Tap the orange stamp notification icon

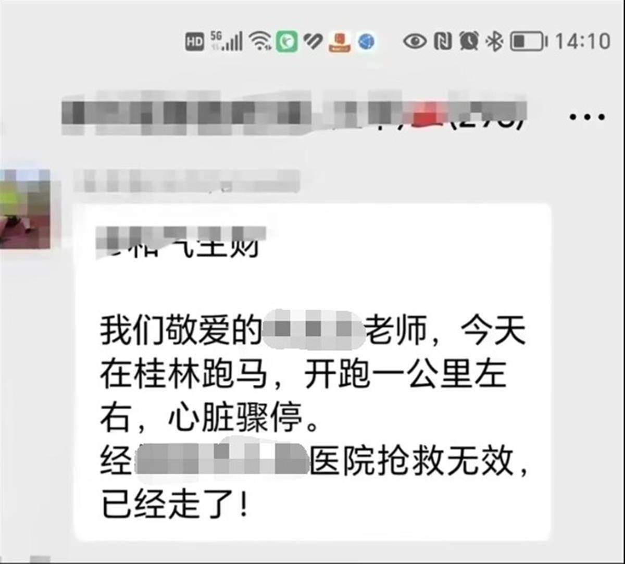pyautogui.click(x=341, y=42)
